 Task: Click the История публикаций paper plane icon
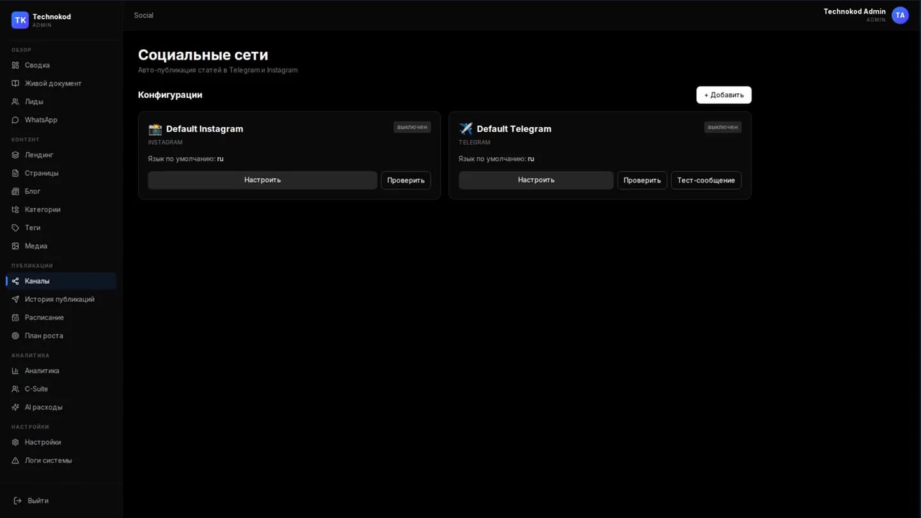tap(15, 299)
